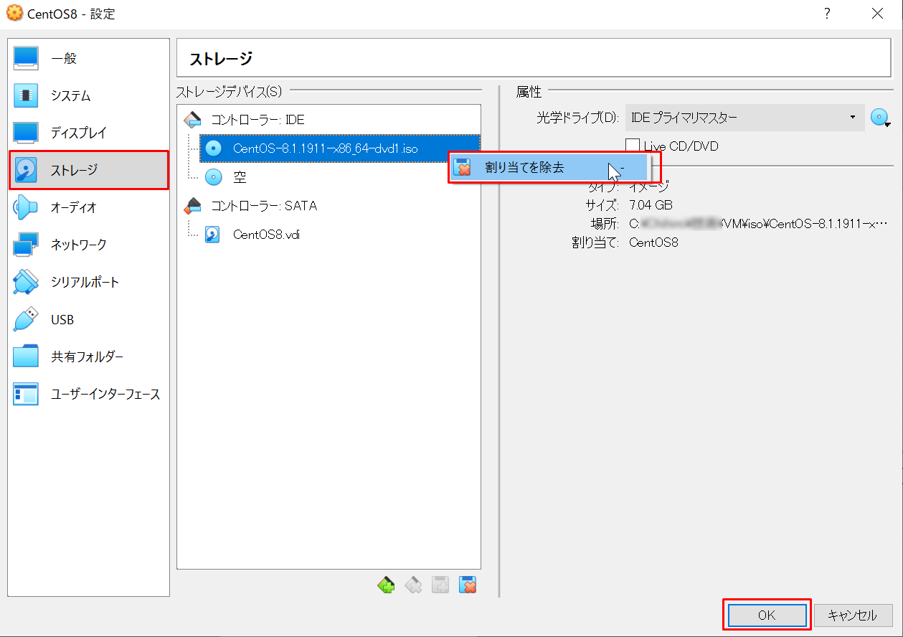Click the 割り当て value CentOS8

pos(653,242)
